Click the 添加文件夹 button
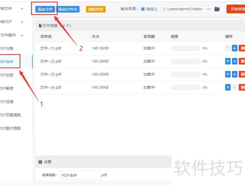This screenshot has width=245, height=186. (68, 9)
